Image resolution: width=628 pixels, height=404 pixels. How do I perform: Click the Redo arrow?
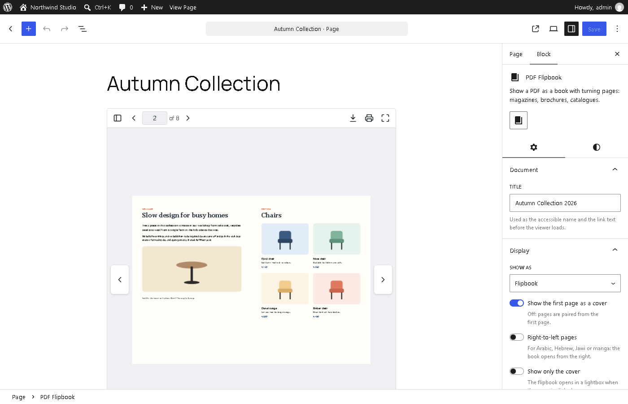coord(65,29)
